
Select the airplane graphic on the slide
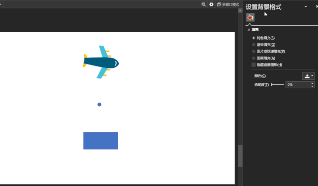(100, 62)
